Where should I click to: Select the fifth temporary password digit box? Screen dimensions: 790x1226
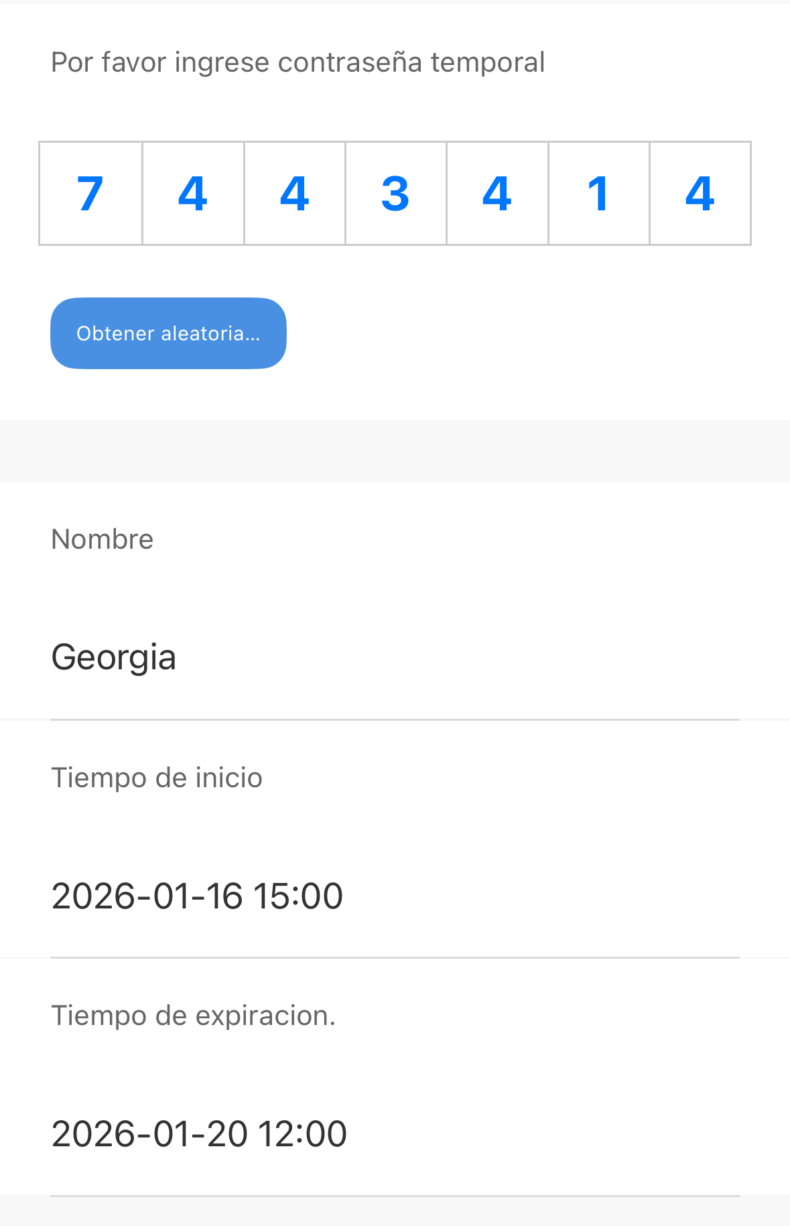pos(497,194)
